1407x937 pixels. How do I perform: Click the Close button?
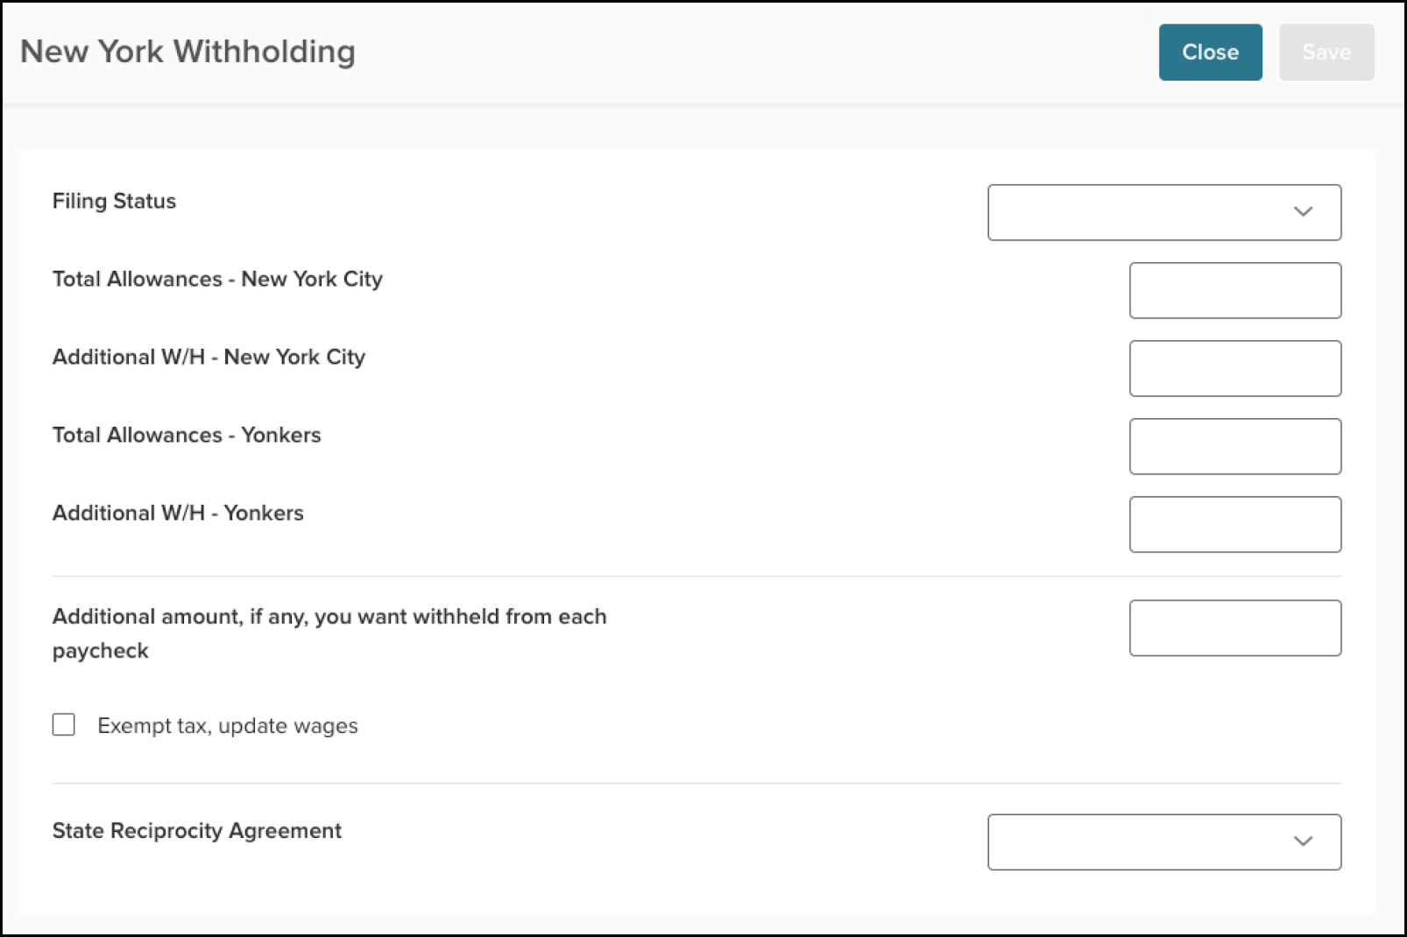coord(1210,53)
